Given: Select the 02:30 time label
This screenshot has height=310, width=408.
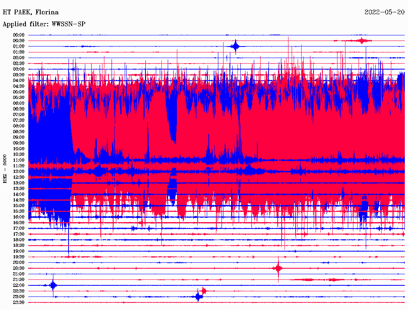Looking at the screenshot, I should (x=19, y=64).
